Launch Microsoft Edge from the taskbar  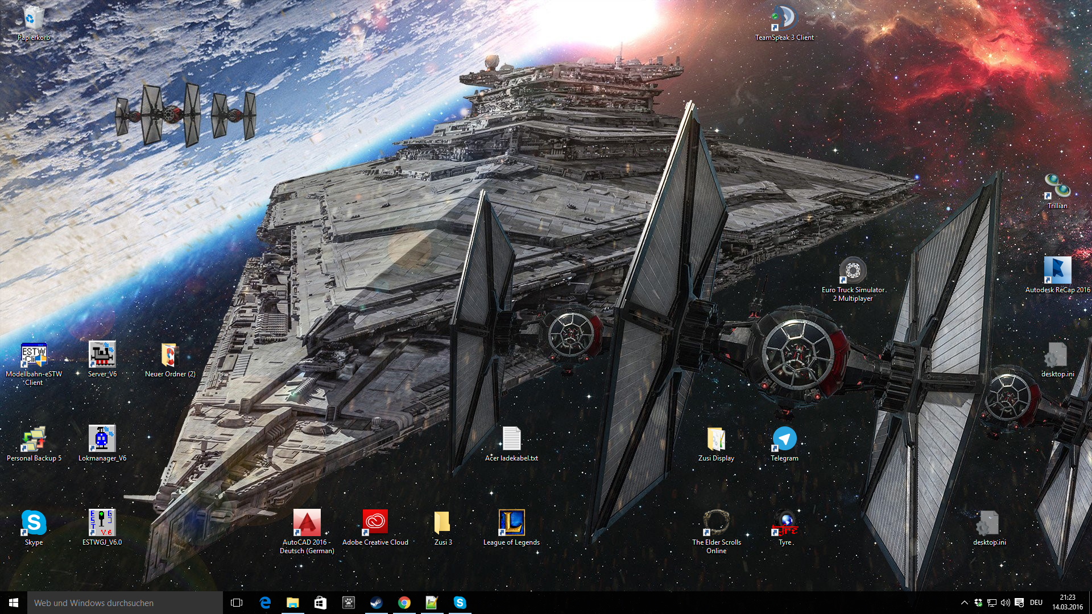pyautogui.click(x=265, y=603)
